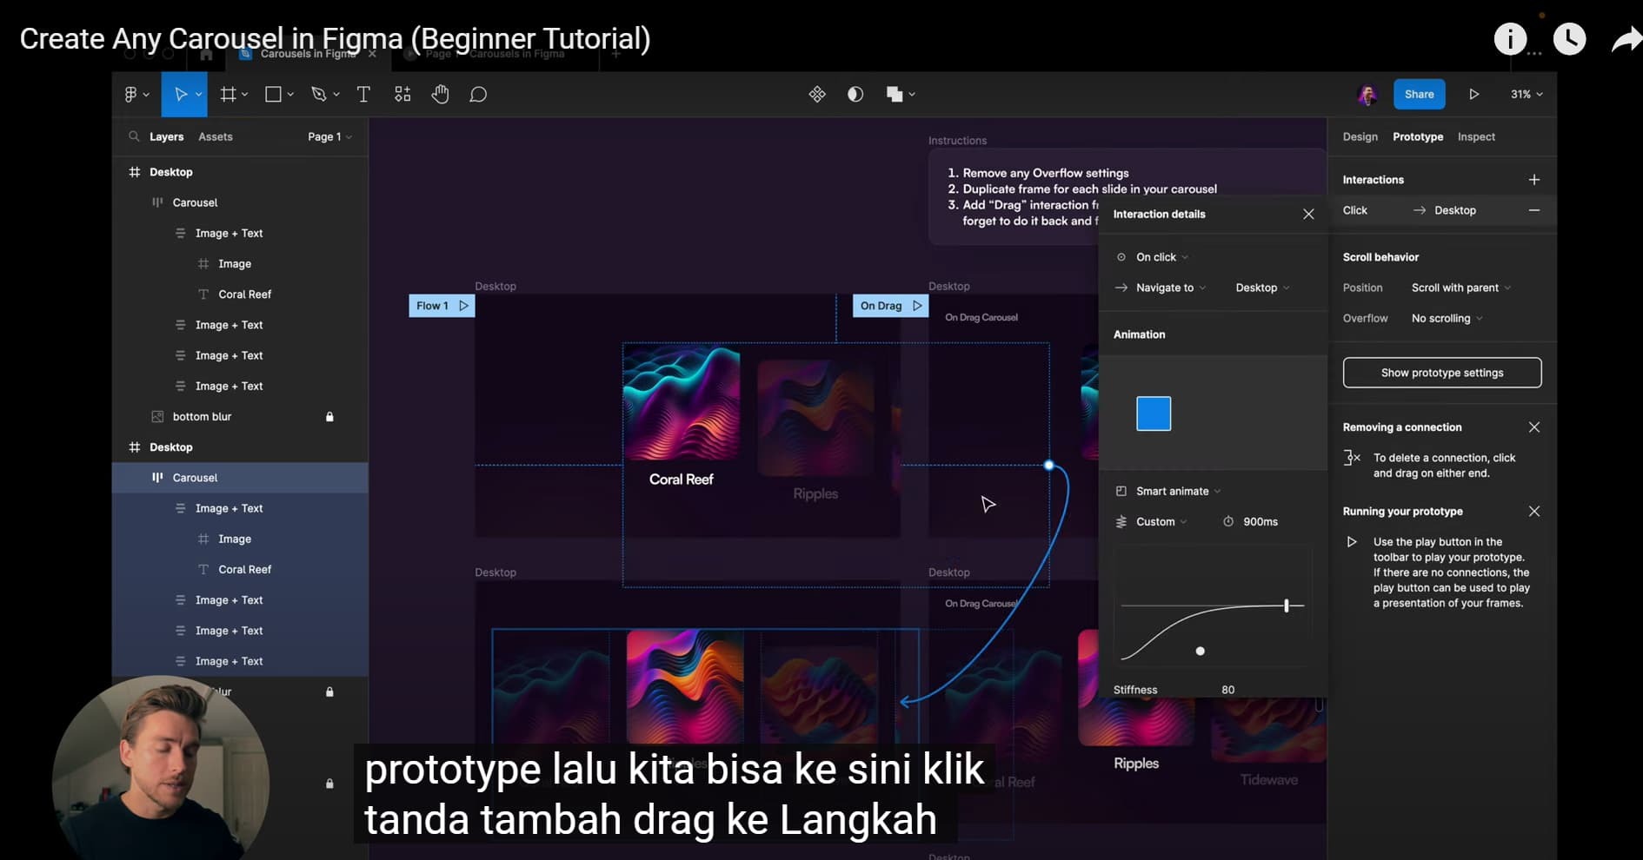Open the shape tools dropdown chevron
Viewport: 1643px width, 860px height.
(290, 94)
